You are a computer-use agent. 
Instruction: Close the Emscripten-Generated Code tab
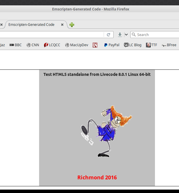(x=62, y=25)
